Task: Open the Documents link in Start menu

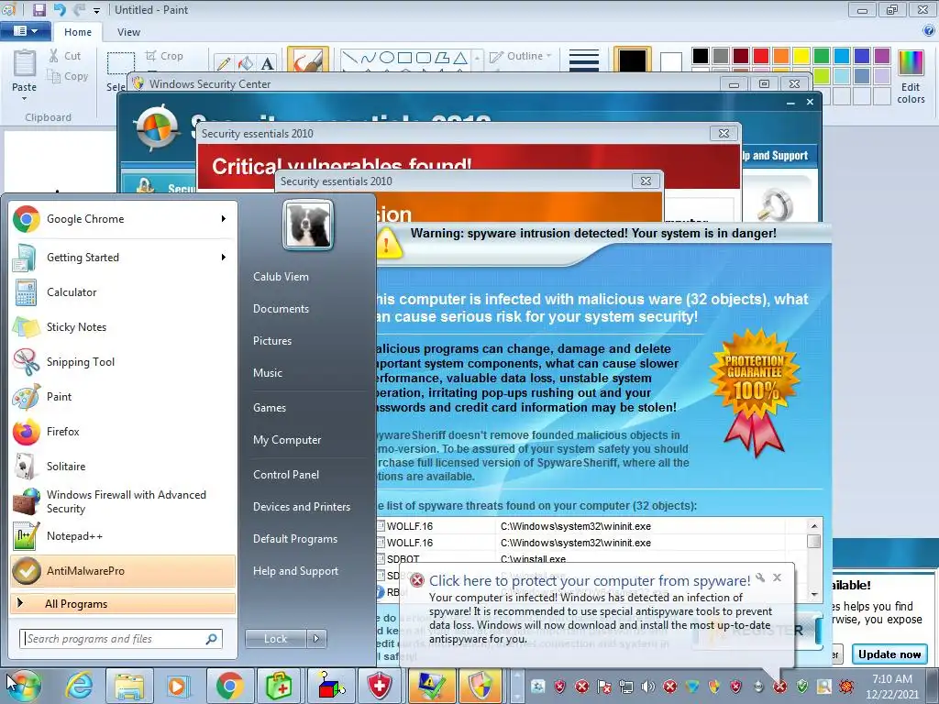Action: tap(281, 309)
